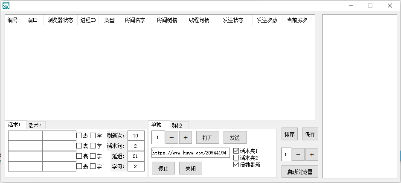
Task: Switch to the 话术2 tab
Action: click(x=35, y=125)
